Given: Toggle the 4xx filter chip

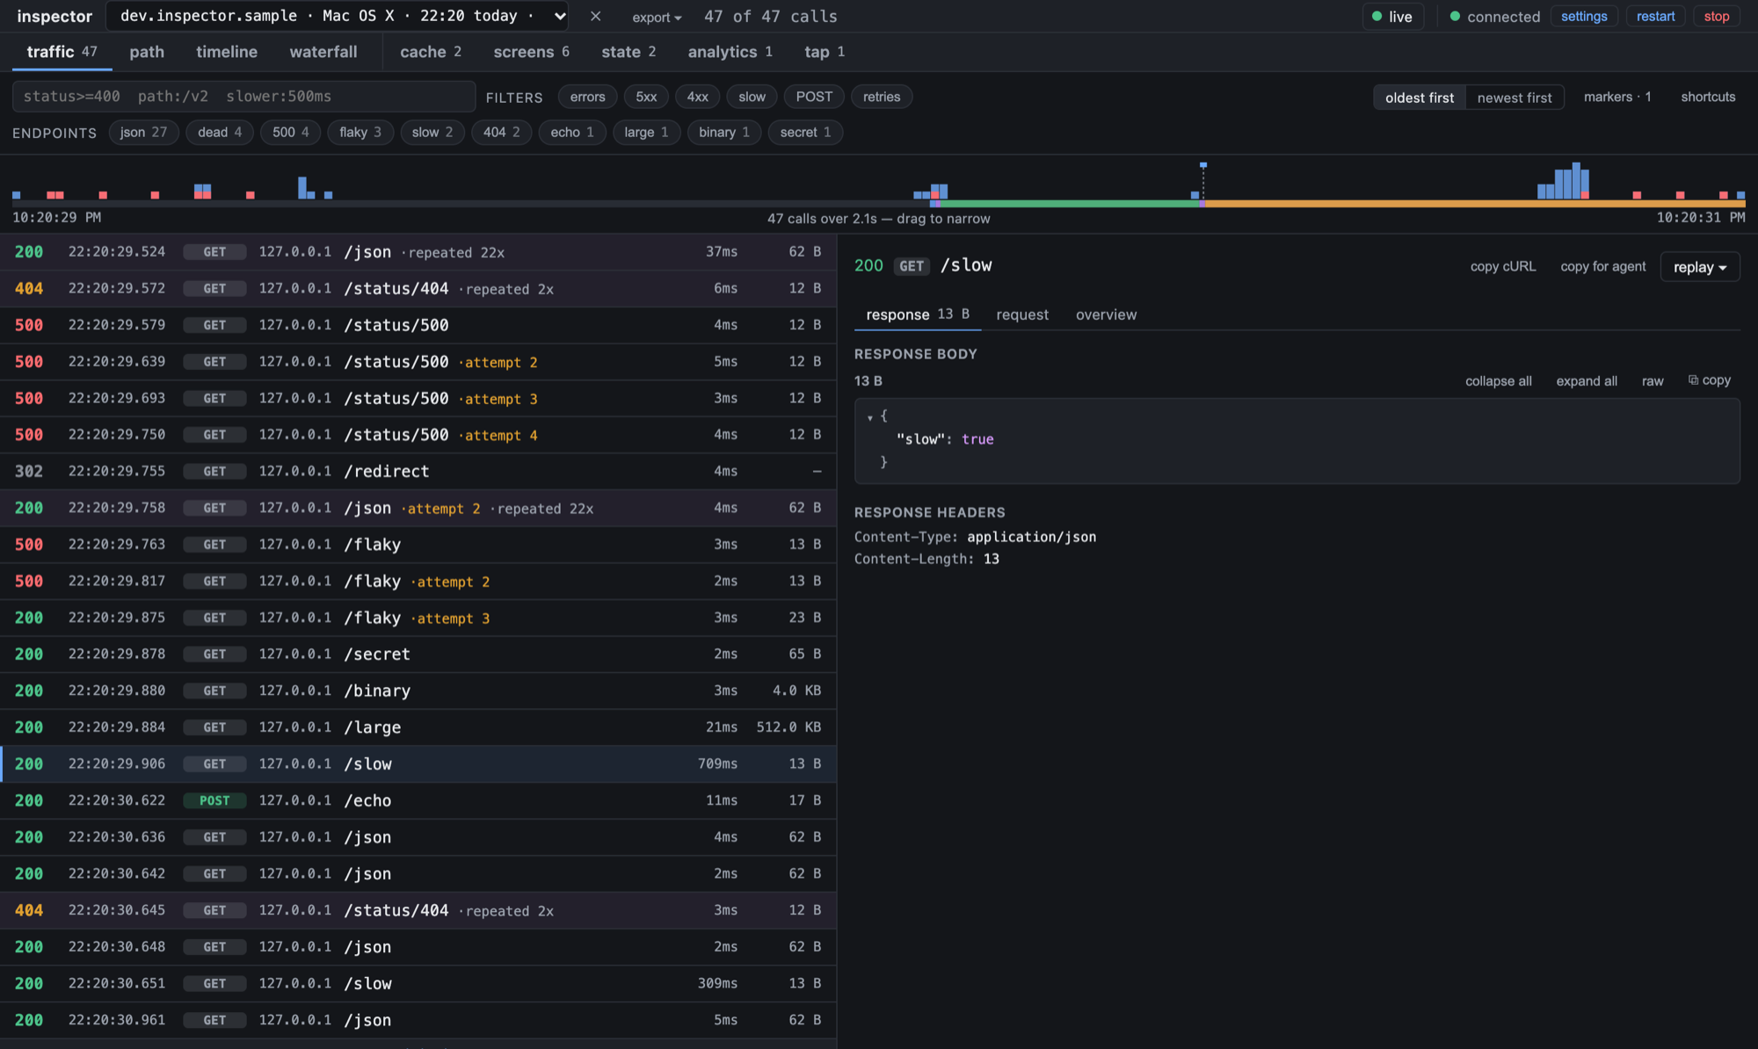Looking at the screenshot, I should coord(697,97).
